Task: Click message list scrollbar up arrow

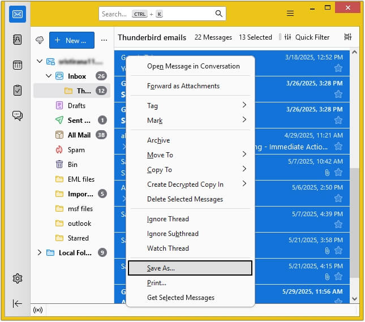Action: tap(354, 53)
